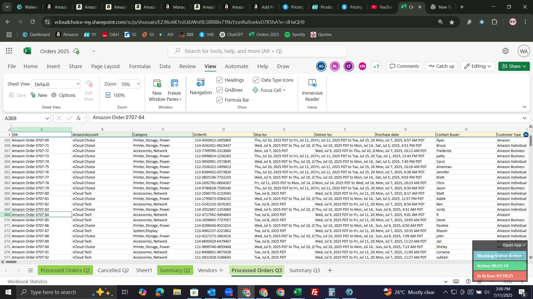Expand Freeze Panes options
This screenshot has height=299, width=533.
click(x=180, y=99)
